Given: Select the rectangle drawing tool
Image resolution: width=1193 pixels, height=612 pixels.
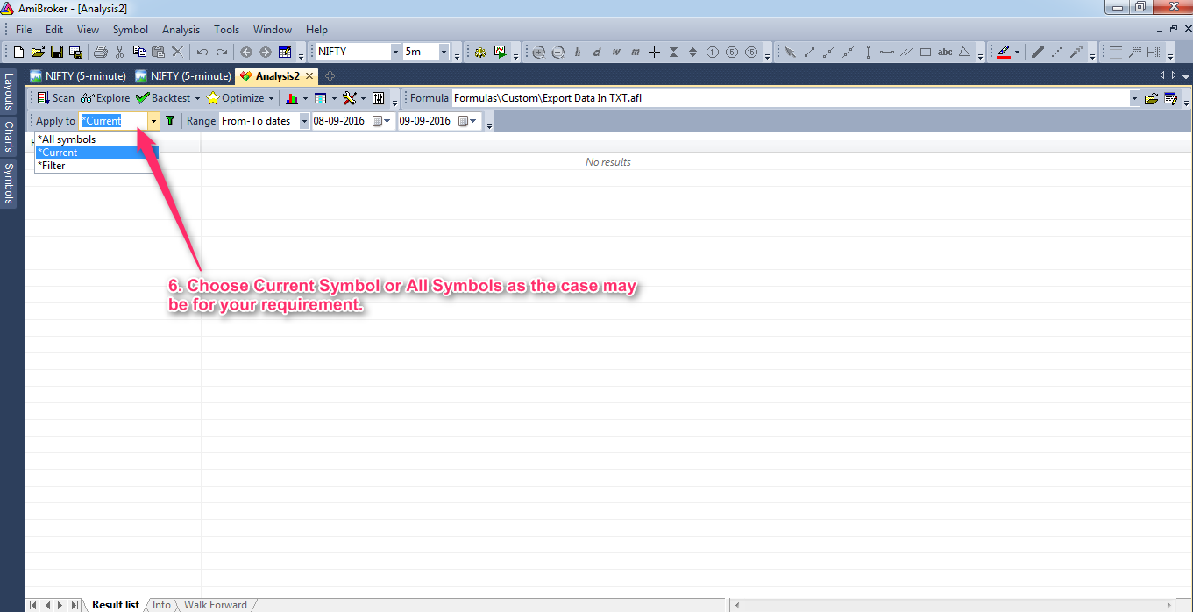Looking at the screenshot, I should tap(926, 52).
